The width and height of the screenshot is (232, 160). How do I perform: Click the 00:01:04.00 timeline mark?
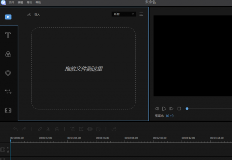[x=74, y=138]
